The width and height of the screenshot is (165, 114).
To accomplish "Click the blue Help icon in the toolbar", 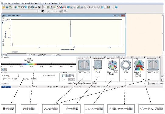I will 116,7.
